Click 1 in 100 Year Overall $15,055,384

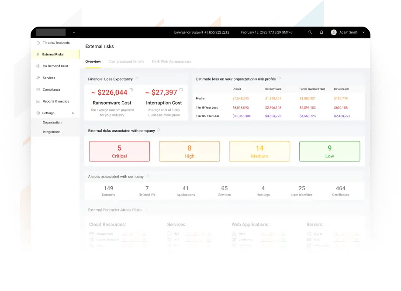pyautogui.click(x=242, y=116)
